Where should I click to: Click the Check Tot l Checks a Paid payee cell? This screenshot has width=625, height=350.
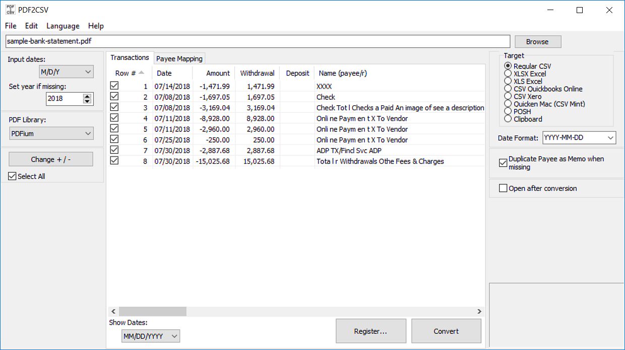point(399,108)
